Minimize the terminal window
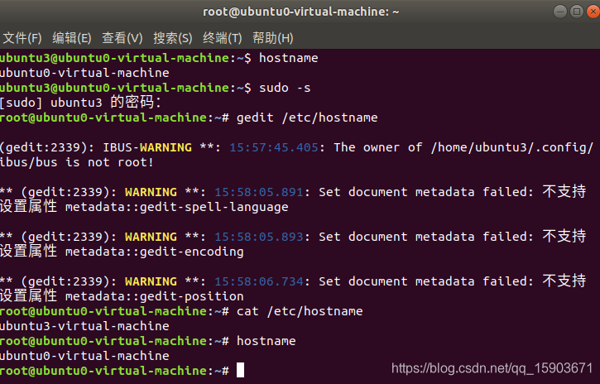The image size is (600, 384). pyautogui.click(x=559, y=12)
